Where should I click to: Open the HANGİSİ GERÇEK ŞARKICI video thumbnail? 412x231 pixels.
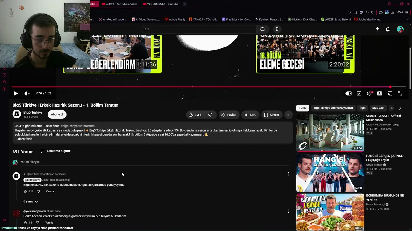point(330,173)
